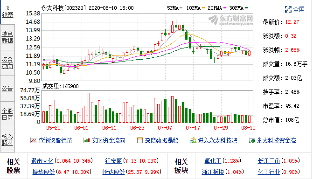Click the 市盈率 value 45.42
This screenshot has width=313, height=179.
(x=292, y=106)
